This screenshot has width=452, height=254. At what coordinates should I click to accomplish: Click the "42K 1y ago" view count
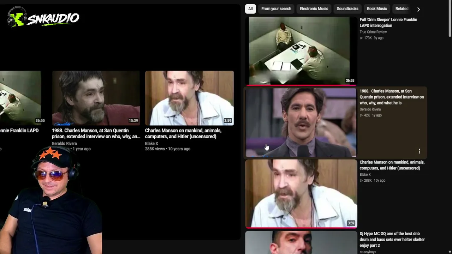370,115
